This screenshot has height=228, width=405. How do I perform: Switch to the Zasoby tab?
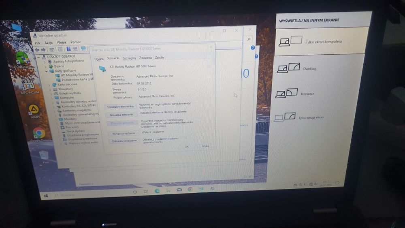coord(159,58)
